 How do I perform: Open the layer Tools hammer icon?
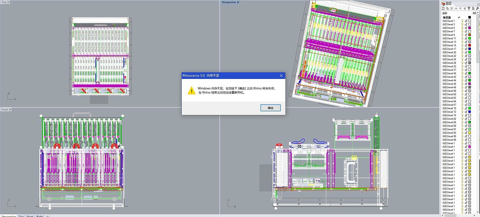tap(478, 8)
